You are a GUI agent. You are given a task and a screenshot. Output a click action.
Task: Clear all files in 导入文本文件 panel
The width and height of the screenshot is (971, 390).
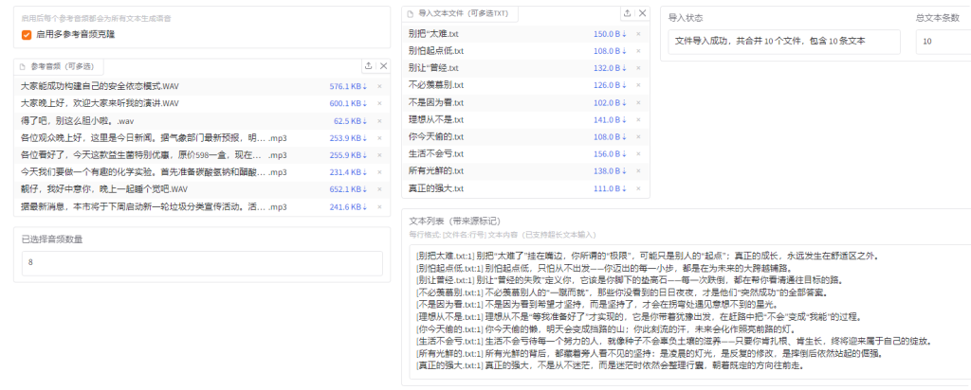point(642,13)
